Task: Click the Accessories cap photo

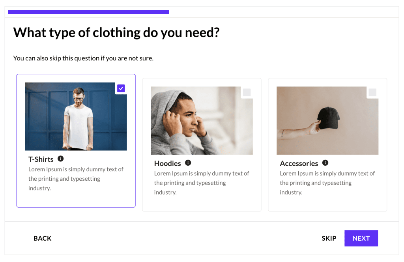Action: [x=327, y=120]
